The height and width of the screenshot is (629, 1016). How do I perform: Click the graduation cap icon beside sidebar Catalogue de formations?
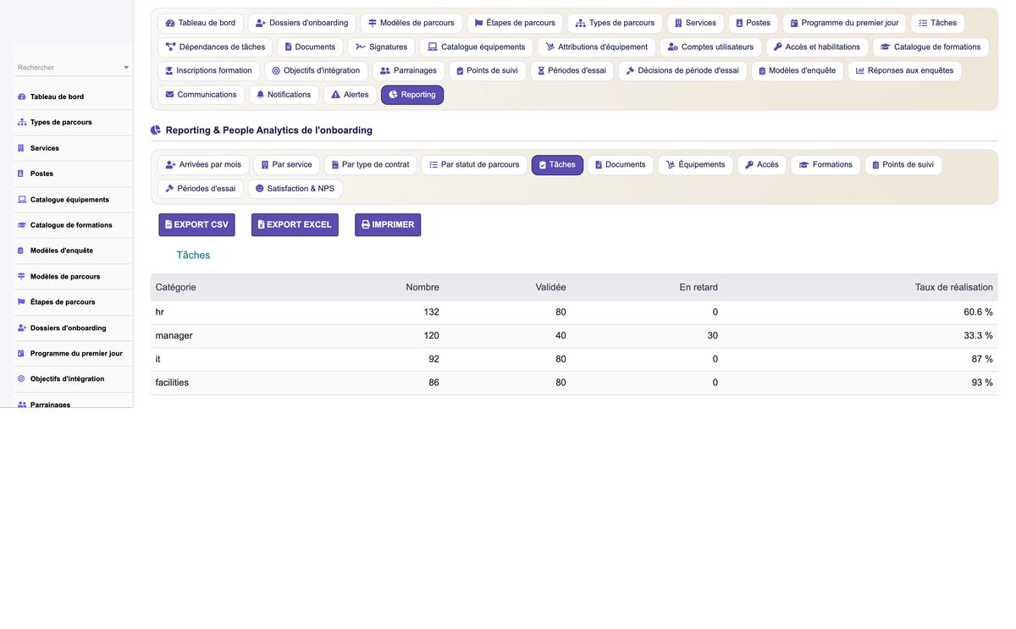(x=21, y=225)
